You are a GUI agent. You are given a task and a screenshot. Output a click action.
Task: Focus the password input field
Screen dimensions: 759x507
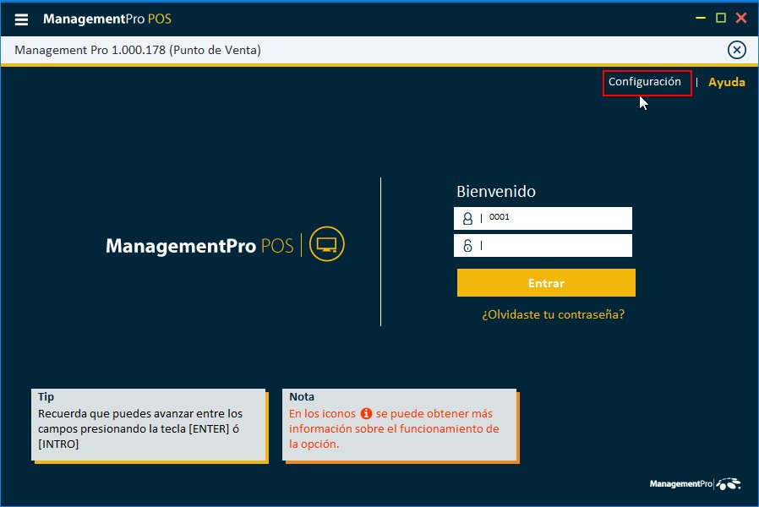[x=543, y=246]
